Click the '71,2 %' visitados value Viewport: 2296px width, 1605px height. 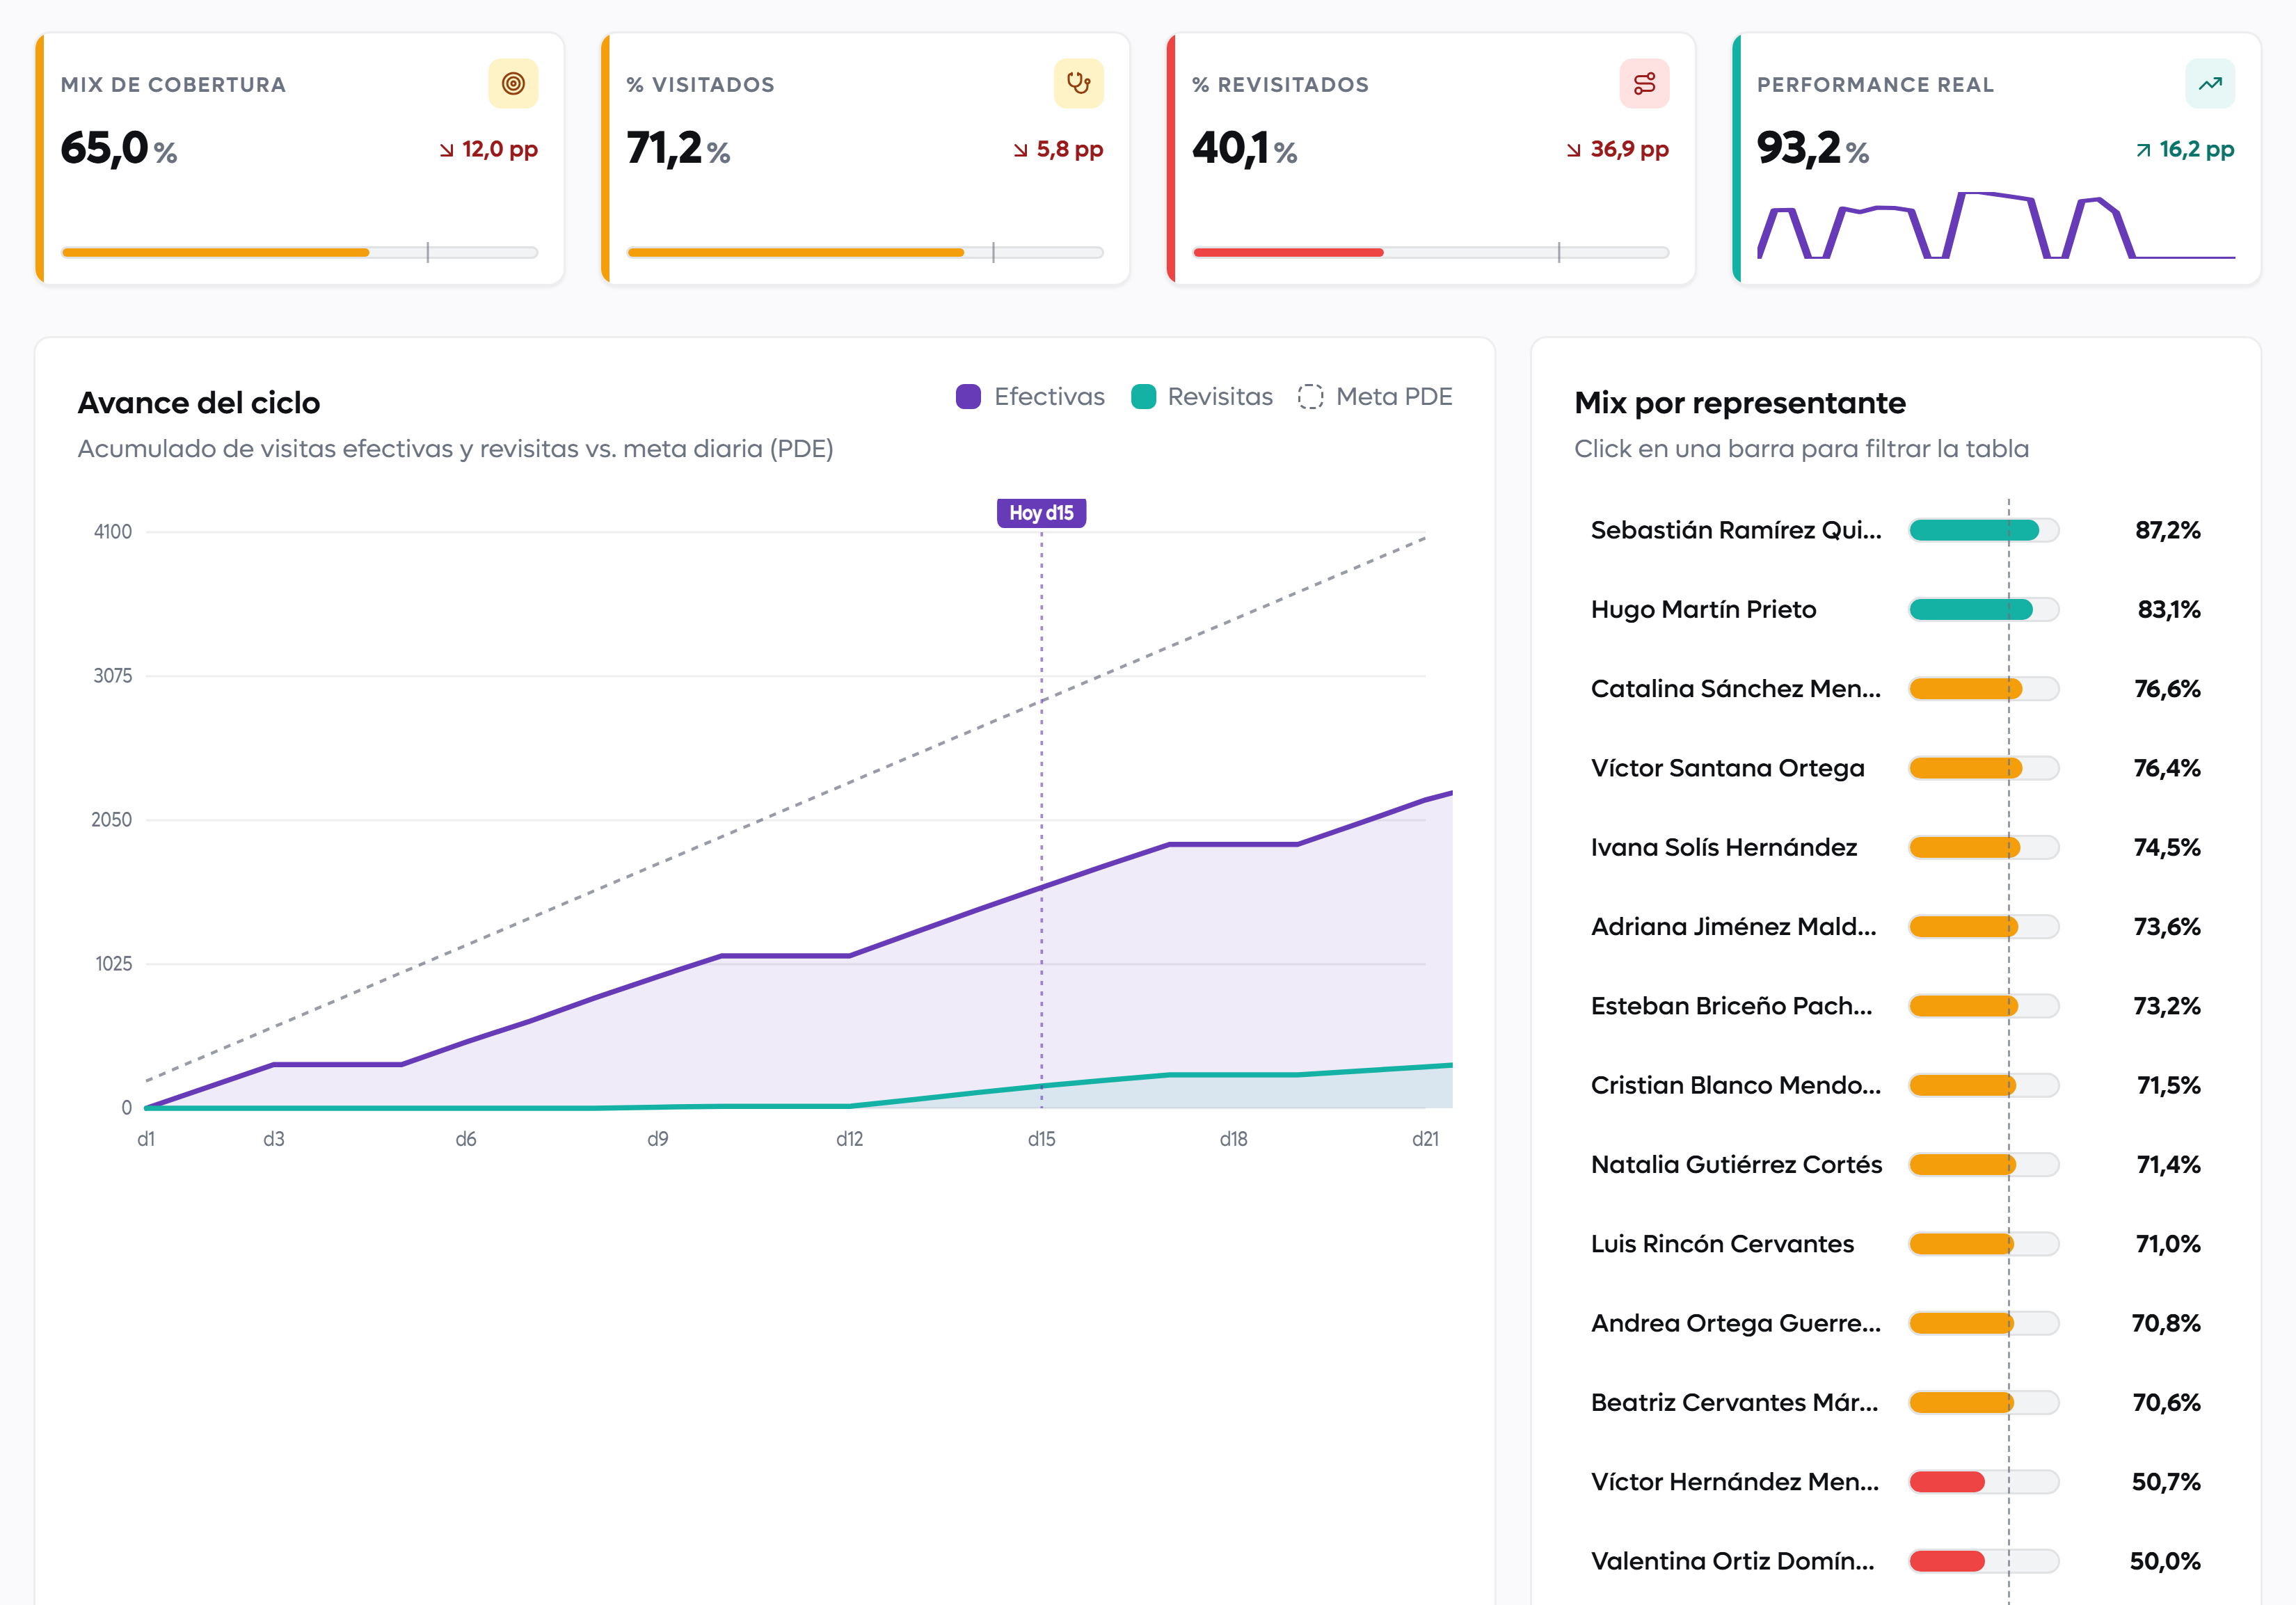[678, 149]
